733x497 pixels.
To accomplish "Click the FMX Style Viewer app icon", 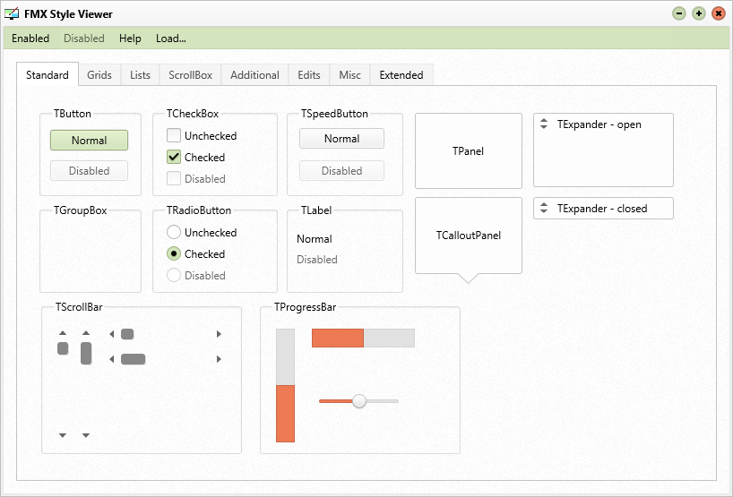I will [12, 13].
